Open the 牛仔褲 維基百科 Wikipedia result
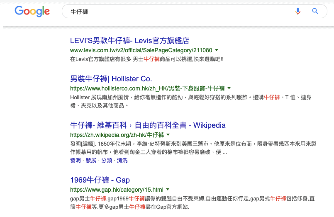The height and width of the screenshot is (217, 334). click(148, 125)
